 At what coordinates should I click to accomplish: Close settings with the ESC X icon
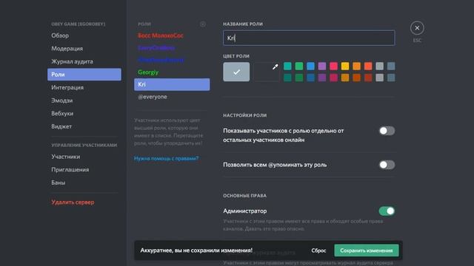pos(417,28)
